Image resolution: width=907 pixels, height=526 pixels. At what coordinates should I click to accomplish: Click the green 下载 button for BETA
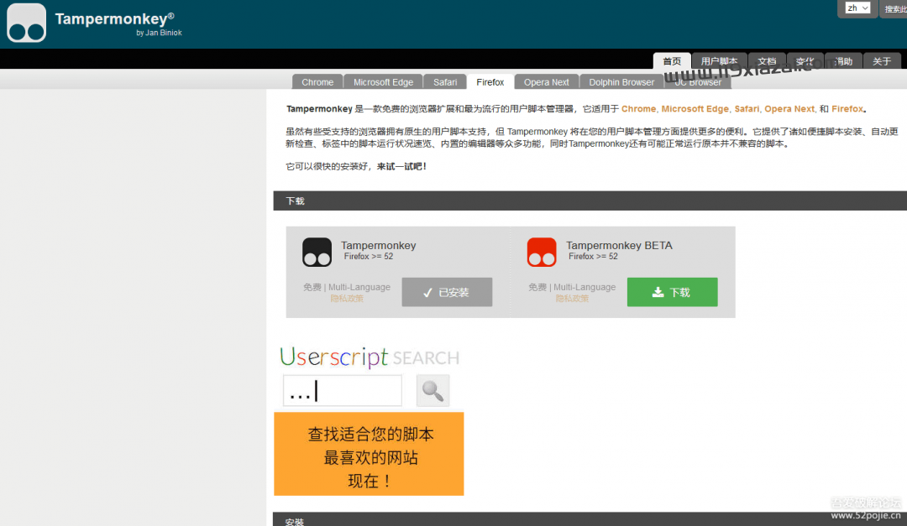(672, 292)
